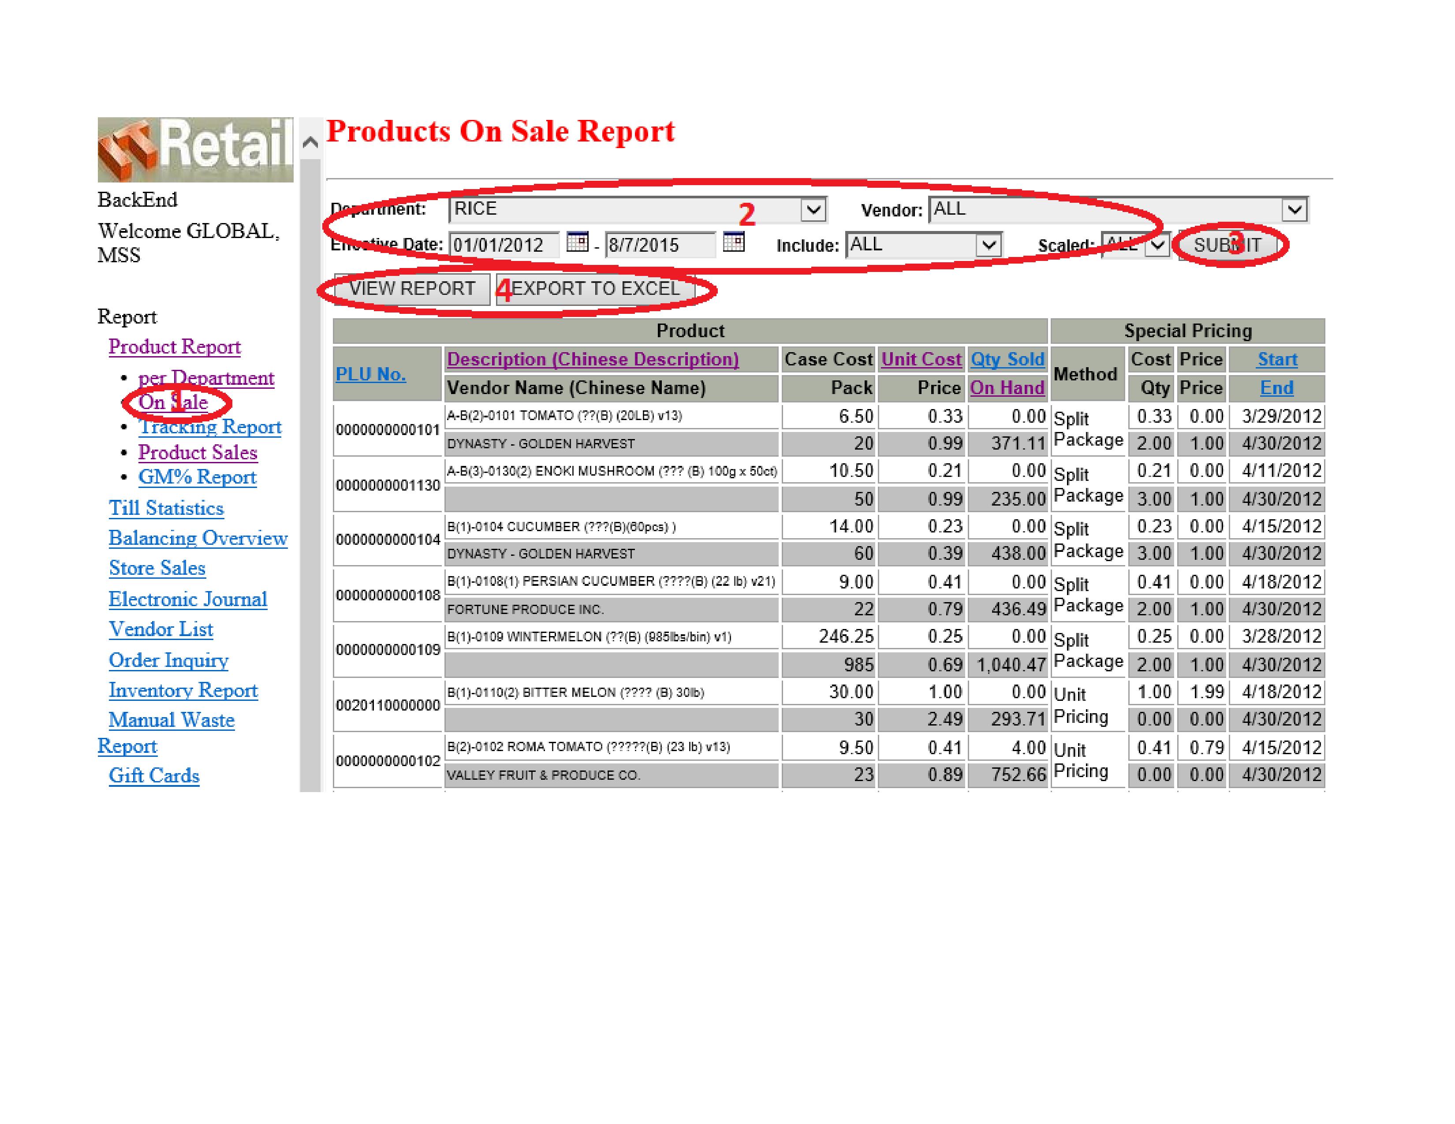
Task: Click the IT Retail logo
Action: coord(195,149)
